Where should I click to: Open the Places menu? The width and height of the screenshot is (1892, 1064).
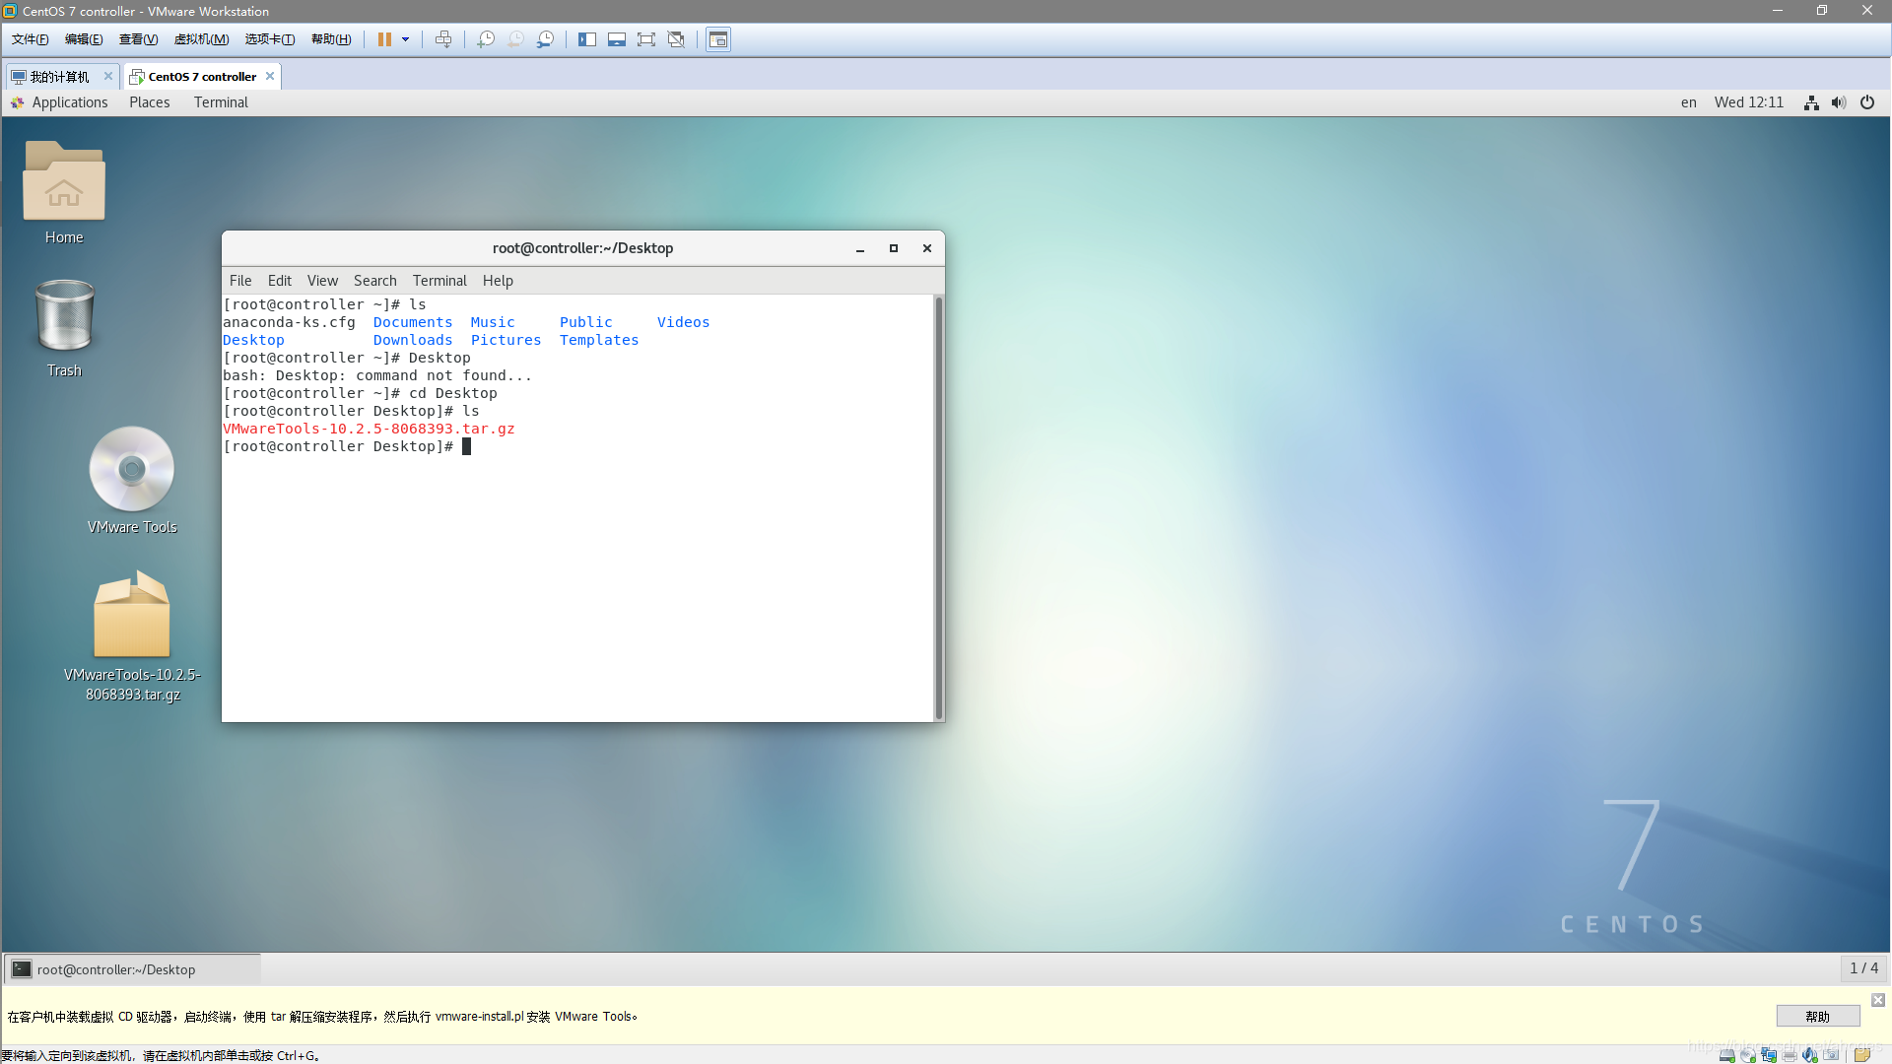click(149, 102)
